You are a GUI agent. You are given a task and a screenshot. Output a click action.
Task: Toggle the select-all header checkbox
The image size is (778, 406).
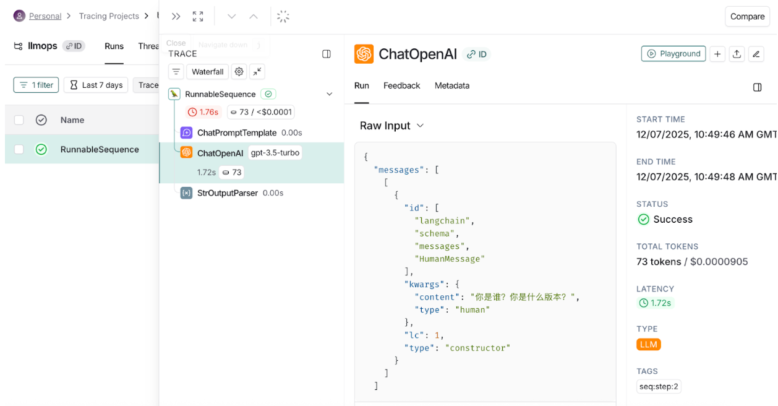pyautogui.click(x=19, y=120)
